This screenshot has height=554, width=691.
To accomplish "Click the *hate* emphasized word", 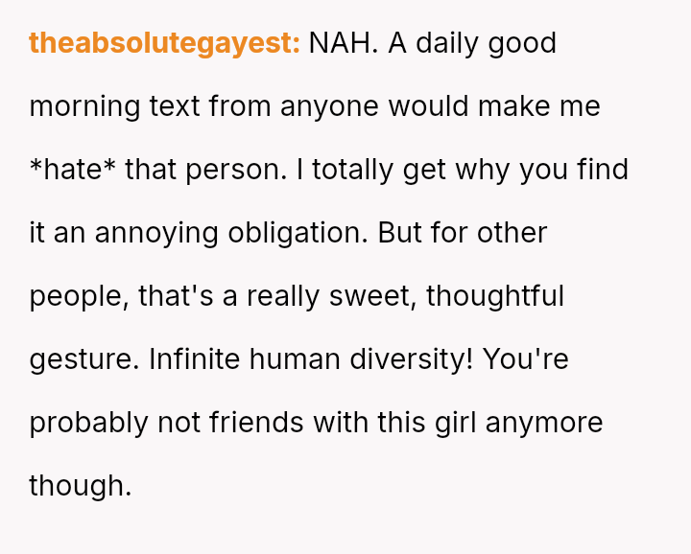I will [72, 170].
